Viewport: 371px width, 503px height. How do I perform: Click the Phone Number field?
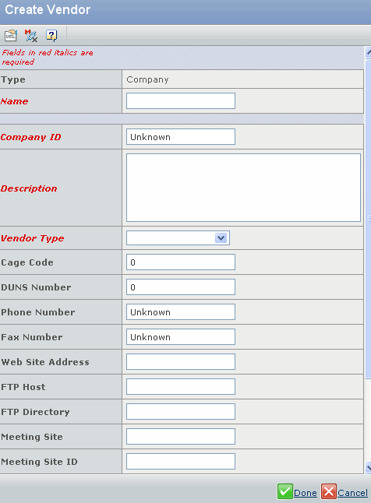[x=181, y=312]
